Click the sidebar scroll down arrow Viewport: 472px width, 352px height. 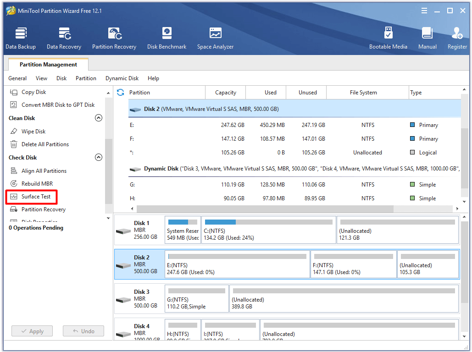pyautogui.click(x=108, y=218)
